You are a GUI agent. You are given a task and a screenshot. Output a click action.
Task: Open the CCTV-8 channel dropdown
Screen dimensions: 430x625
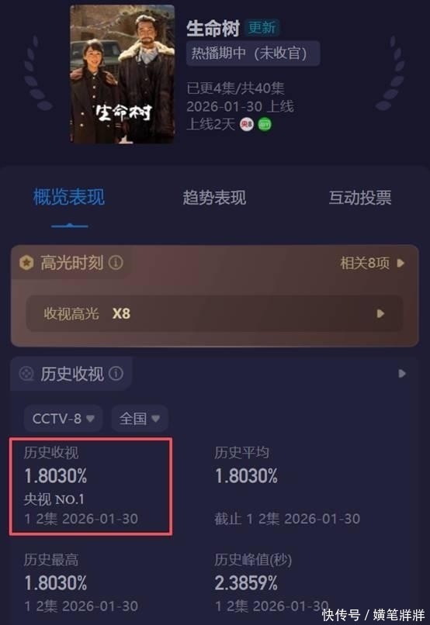click(64, 419)
